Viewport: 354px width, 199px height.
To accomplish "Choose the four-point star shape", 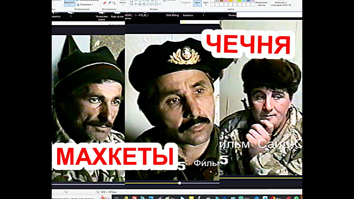I will click(136, 4).
